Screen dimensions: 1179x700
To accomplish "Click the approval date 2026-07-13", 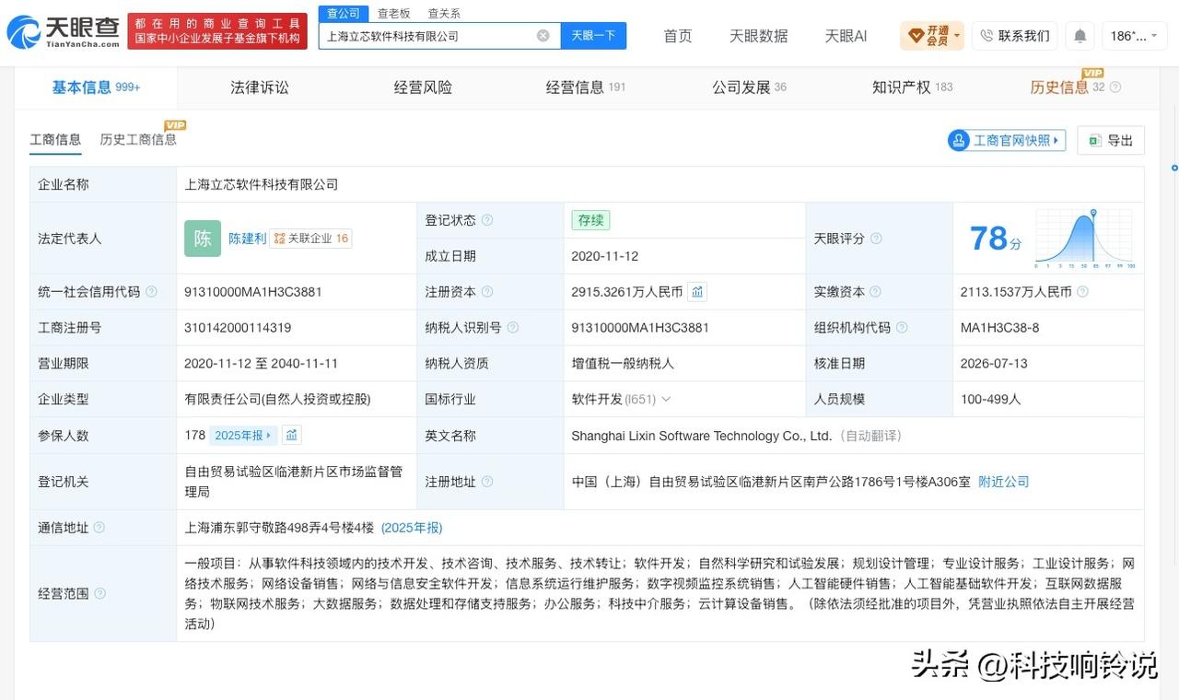I will 994,364.
